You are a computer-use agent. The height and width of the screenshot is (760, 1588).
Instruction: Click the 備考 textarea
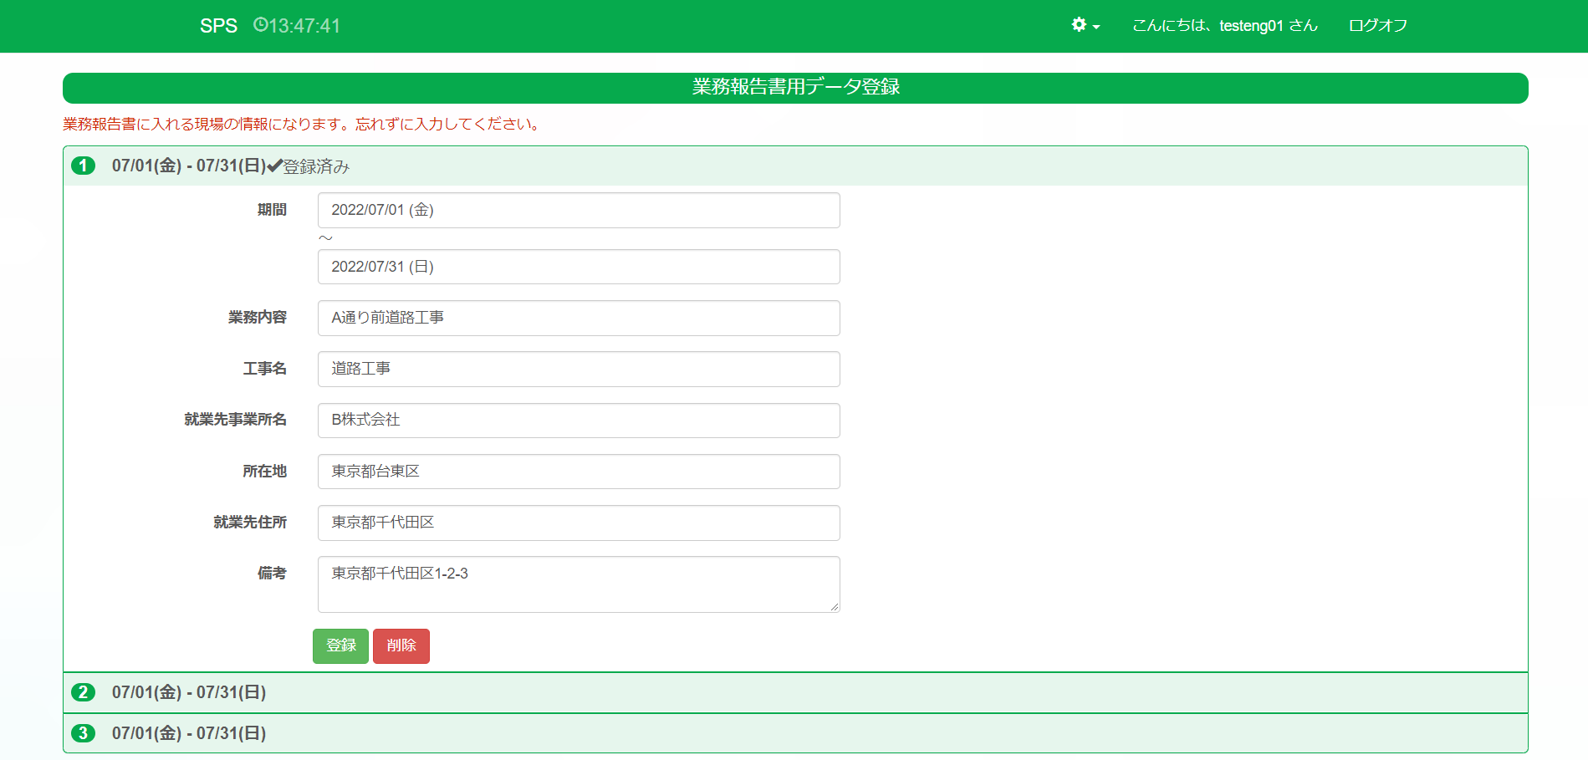pyautogui.click(x=578, y=584)
